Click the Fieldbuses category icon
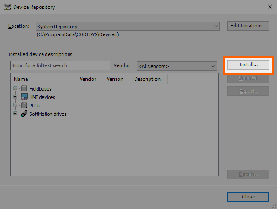Viewport: 277px width, 209px height. (x=24, y=89)
